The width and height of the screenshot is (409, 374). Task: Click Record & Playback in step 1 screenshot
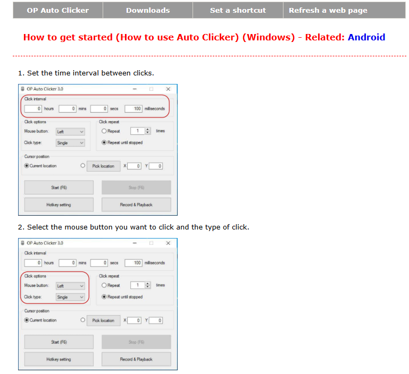[x=136, y=205]
